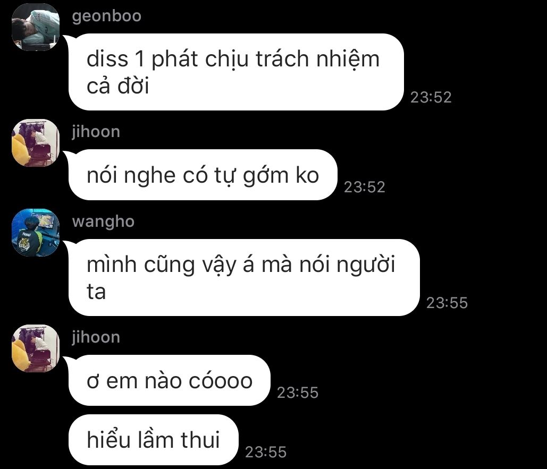
Task: Click the 23:52 timestamp after 'nói nghe có tự gớm ko'
Action: (365, 187)
